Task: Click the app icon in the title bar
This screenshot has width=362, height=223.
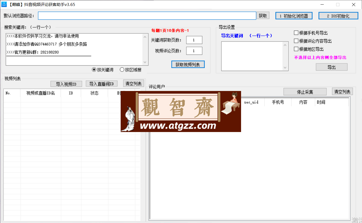Action: click(4, 4)
